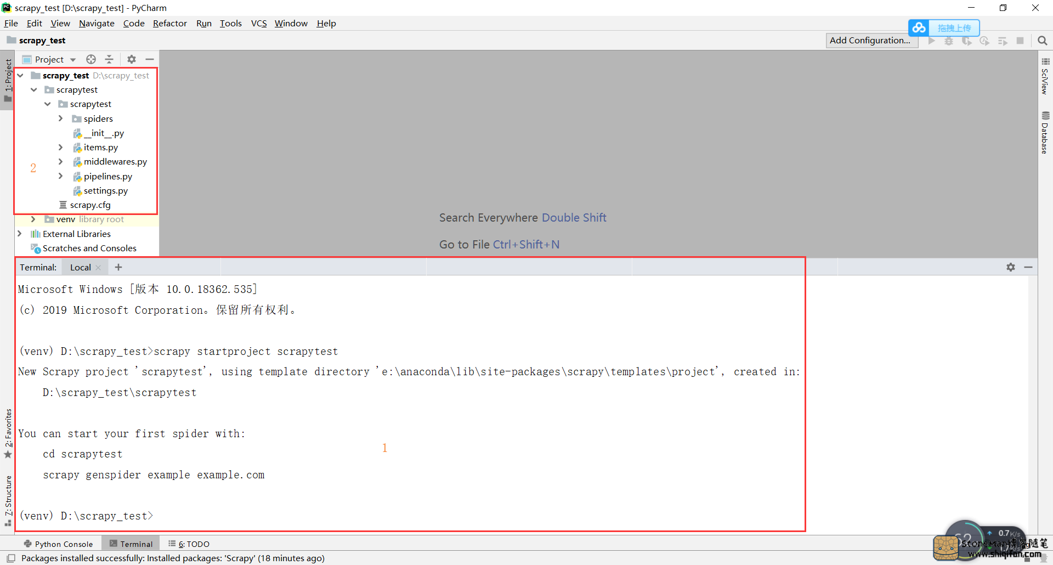1053x565 pixels.
Task: Select Scratches and Consoles item
Action: tap(89, 248)
